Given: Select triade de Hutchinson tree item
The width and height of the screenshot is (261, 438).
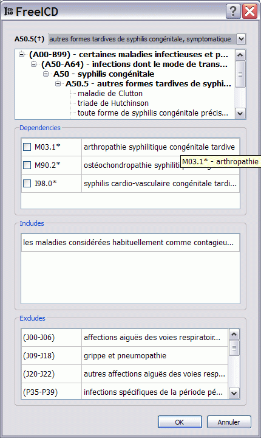Looking at the screenshot, I should coord(113,103).
